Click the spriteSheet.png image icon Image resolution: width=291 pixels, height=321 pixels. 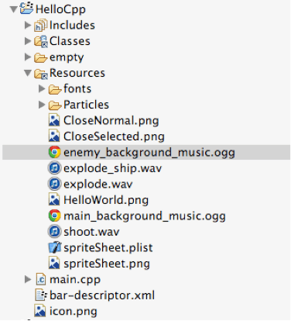click(x=54, y=264)
